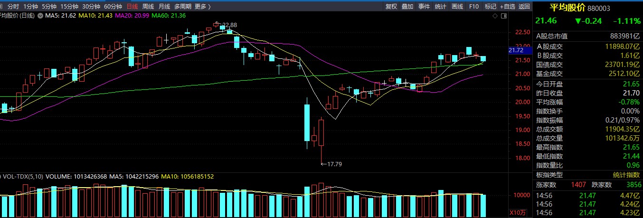This screenshot has height=218, width=643.
Task: Click the X10万 volume unit label
Action: (518, 212)
